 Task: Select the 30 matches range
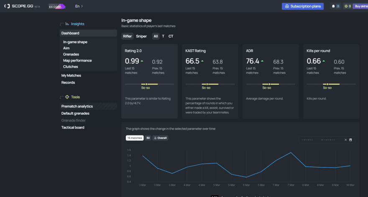(x=148, y=138)
